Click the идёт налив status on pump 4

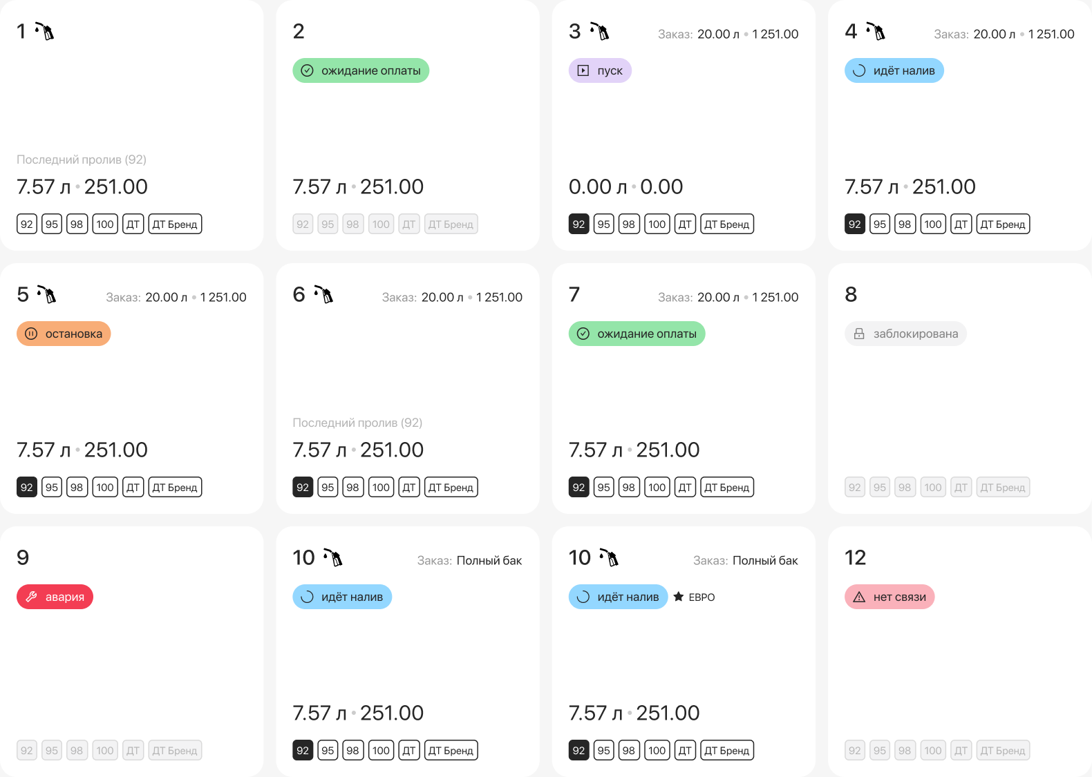coord(894,70)
